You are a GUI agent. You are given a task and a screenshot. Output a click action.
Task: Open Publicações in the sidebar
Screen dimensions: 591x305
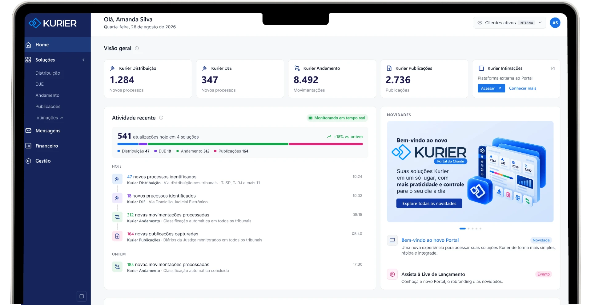(48, 107)
